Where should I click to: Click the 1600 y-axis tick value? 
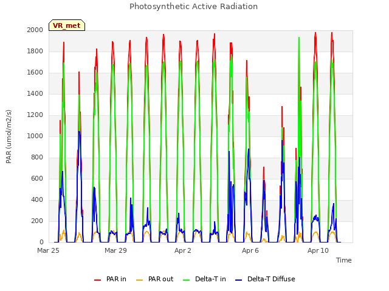click(35, 73)
